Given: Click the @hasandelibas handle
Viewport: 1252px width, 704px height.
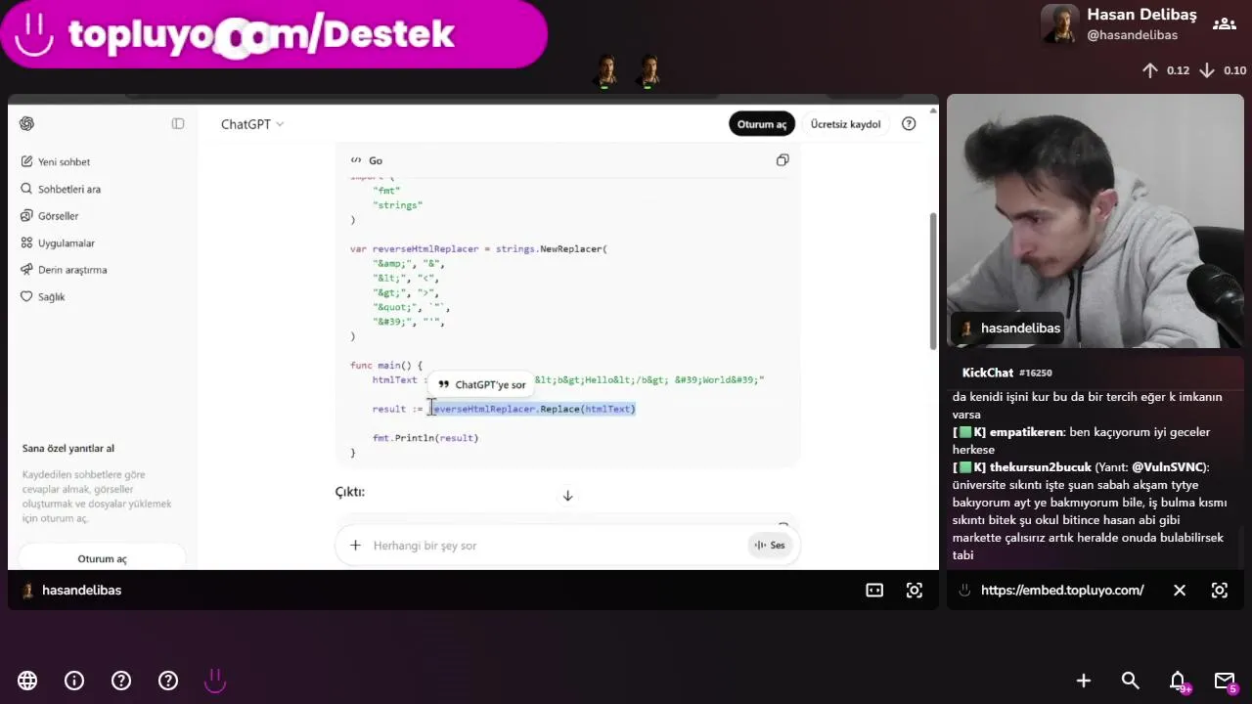Looking at the screenshot, I should click(x=1132, y=35).
